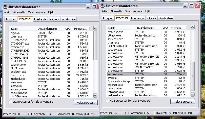Close the right Aktivitetshanteraren window
Screen dimensions: 205x119
[x=197, y=6]
